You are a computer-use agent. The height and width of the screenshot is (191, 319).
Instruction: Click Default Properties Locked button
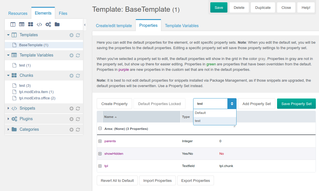tap(159, 104)
